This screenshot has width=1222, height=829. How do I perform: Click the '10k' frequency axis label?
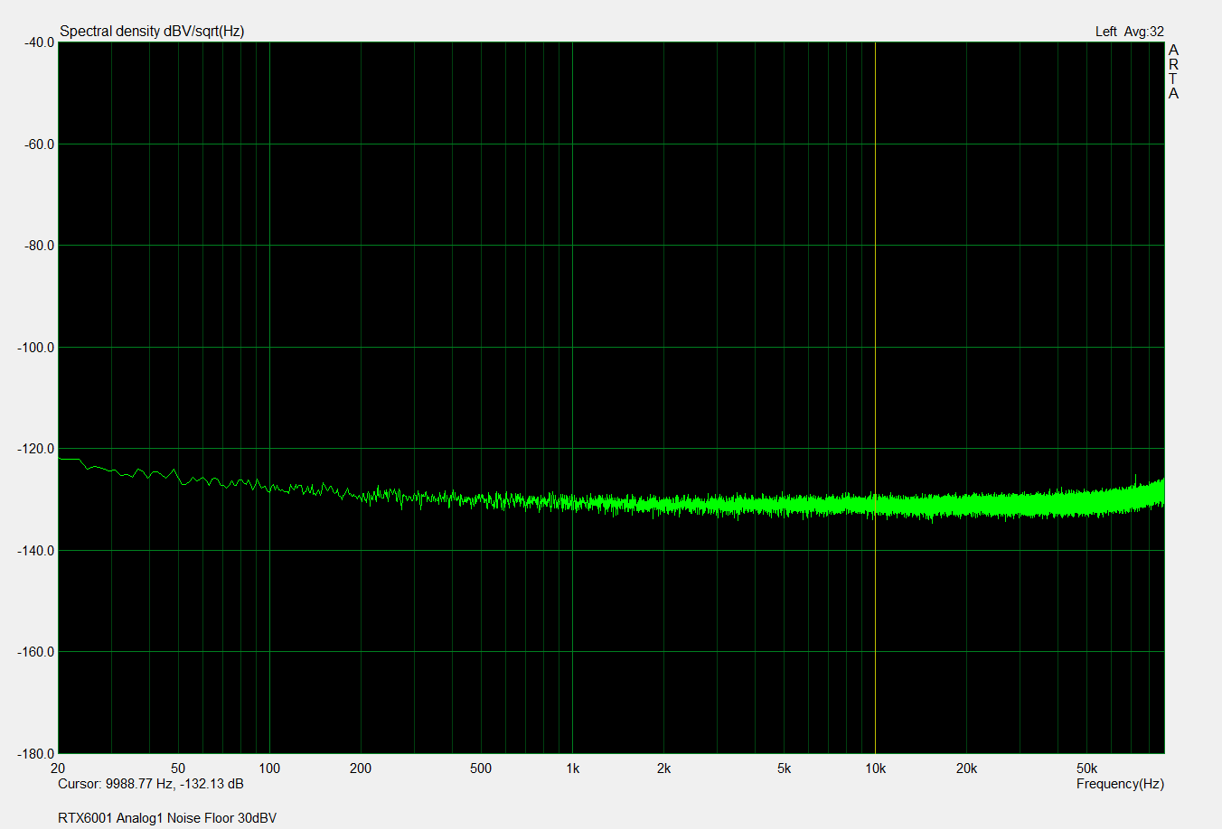pyautogui.click(x=875, y=768)
